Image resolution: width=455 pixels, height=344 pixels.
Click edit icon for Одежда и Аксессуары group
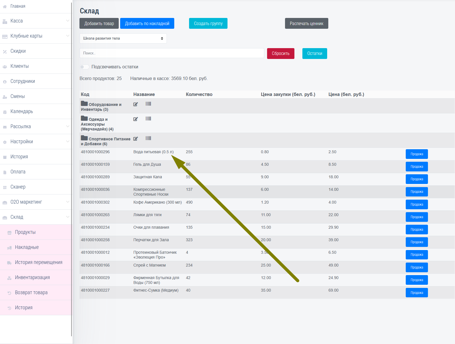(136, 119)
